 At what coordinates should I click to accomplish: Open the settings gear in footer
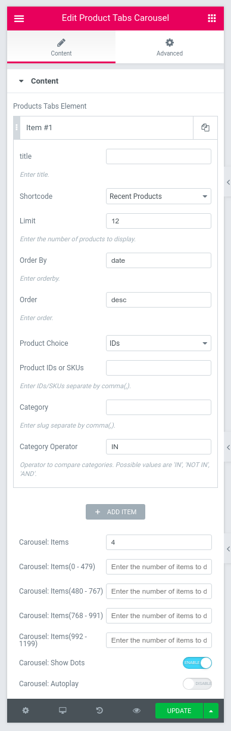pos(26,711)
